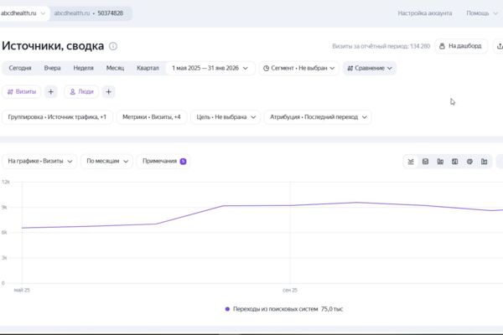Toggle the Люди metric chip
Screen dimensions: 503x335
81,92
